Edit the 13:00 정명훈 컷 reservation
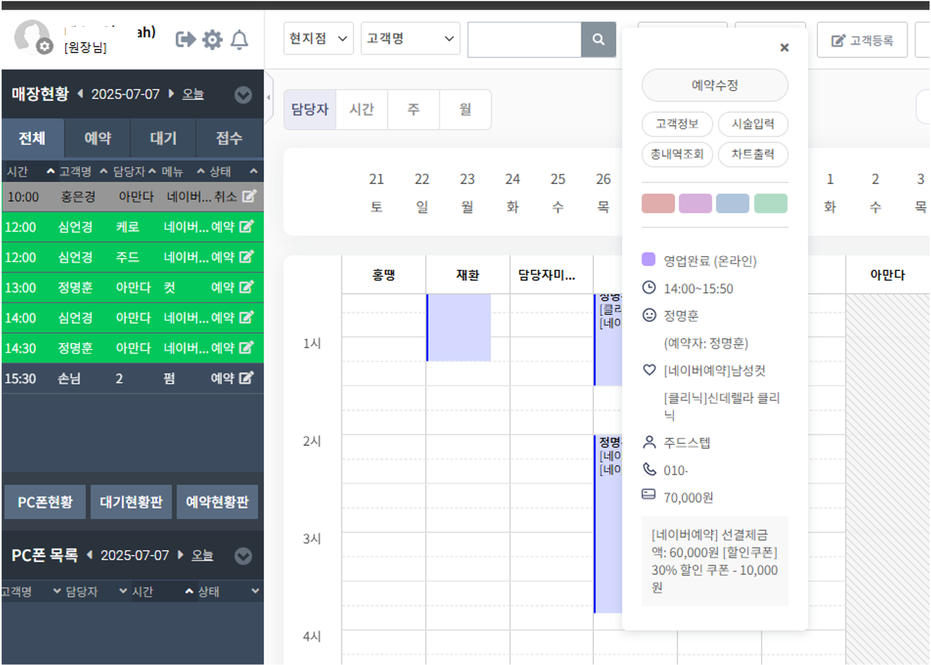Image resolution: width=931 pixels, height=665 pixels. [x=246, y=287]
